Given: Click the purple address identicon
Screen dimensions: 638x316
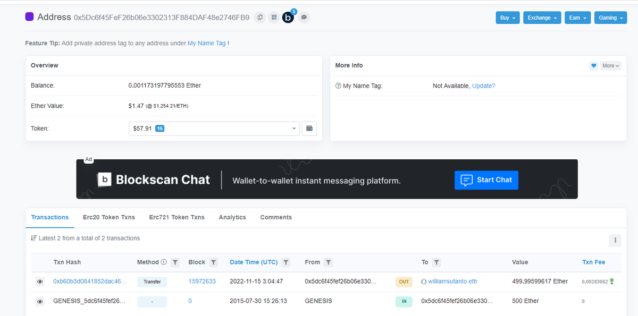Looking at the screenshot, I should click(x=30, y=16).
